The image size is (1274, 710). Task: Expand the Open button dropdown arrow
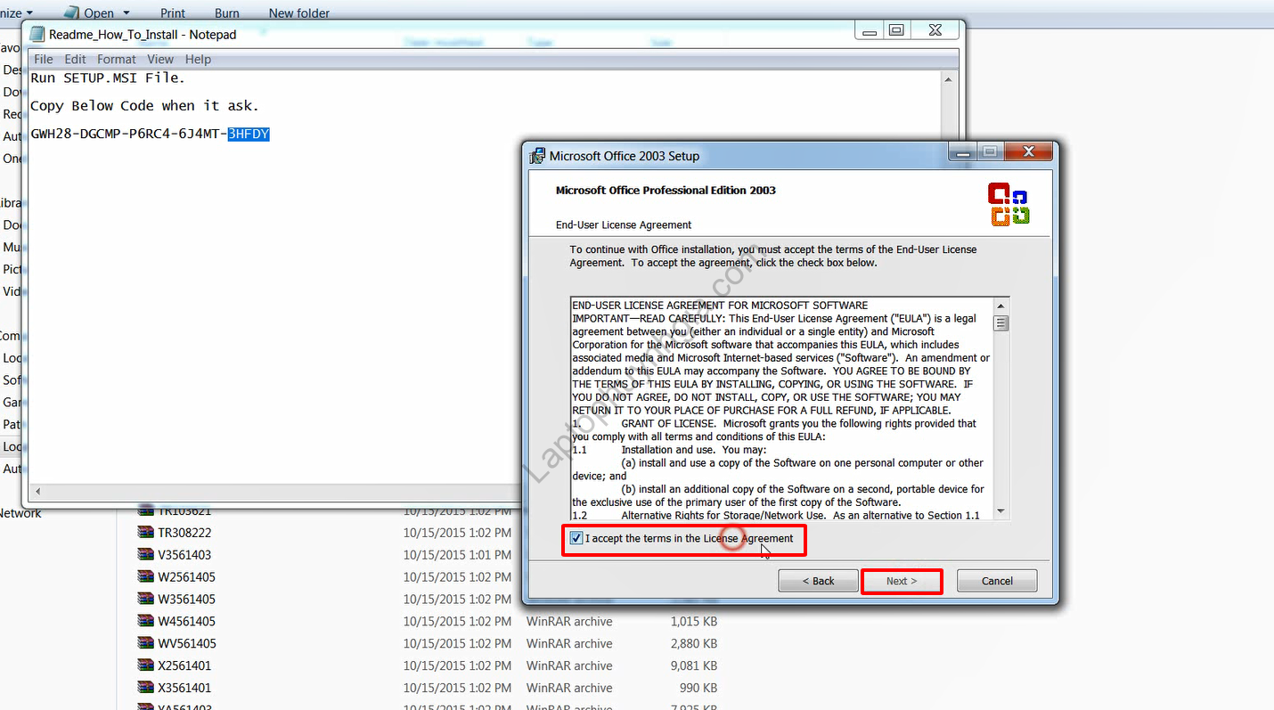(126, 13)
